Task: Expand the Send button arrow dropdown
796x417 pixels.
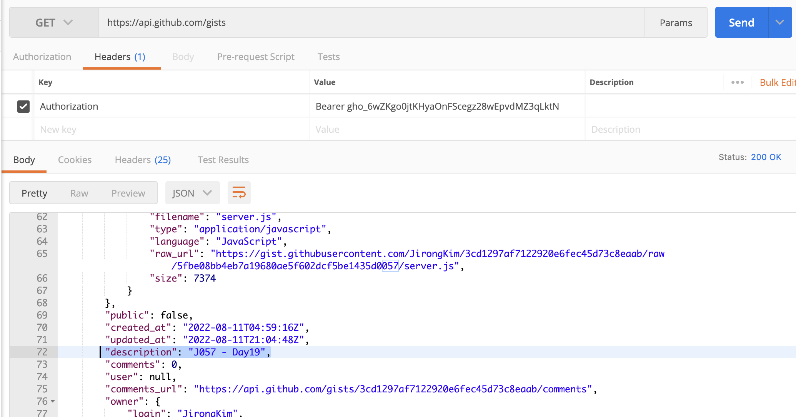Action: pos(779,23)
